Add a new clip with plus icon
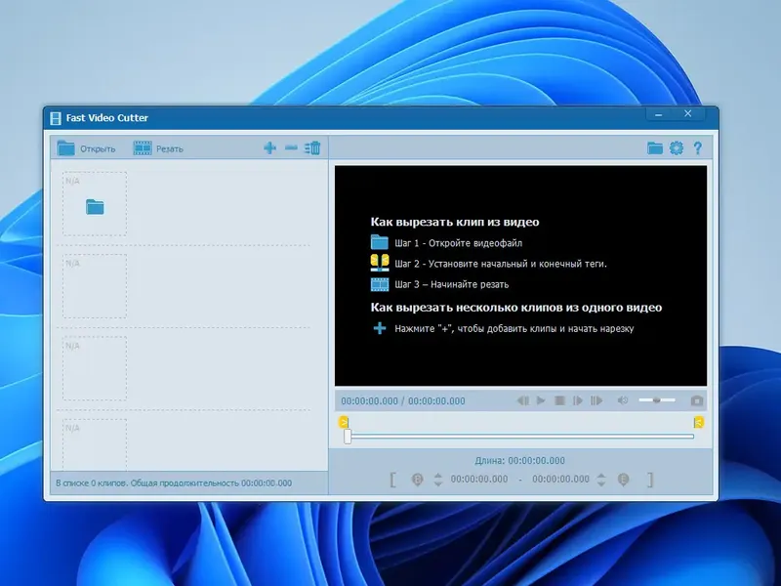 [x=269, y=148]
